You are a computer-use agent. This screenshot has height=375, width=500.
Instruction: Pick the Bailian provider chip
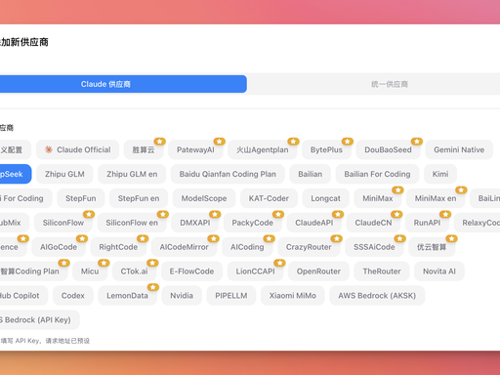311,174
